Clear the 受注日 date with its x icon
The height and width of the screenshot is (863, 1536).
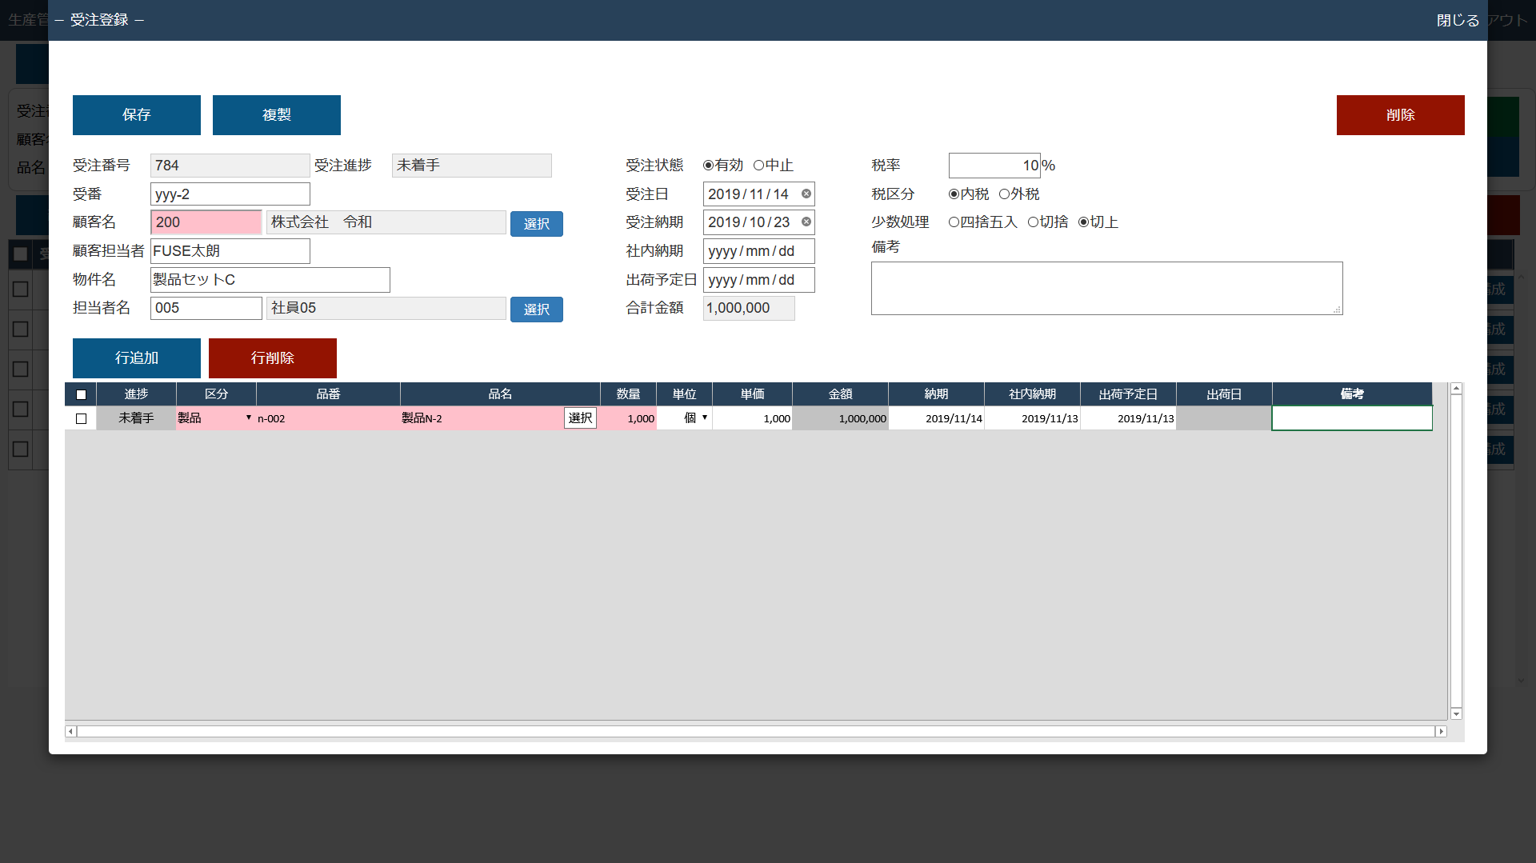[806, 194]
